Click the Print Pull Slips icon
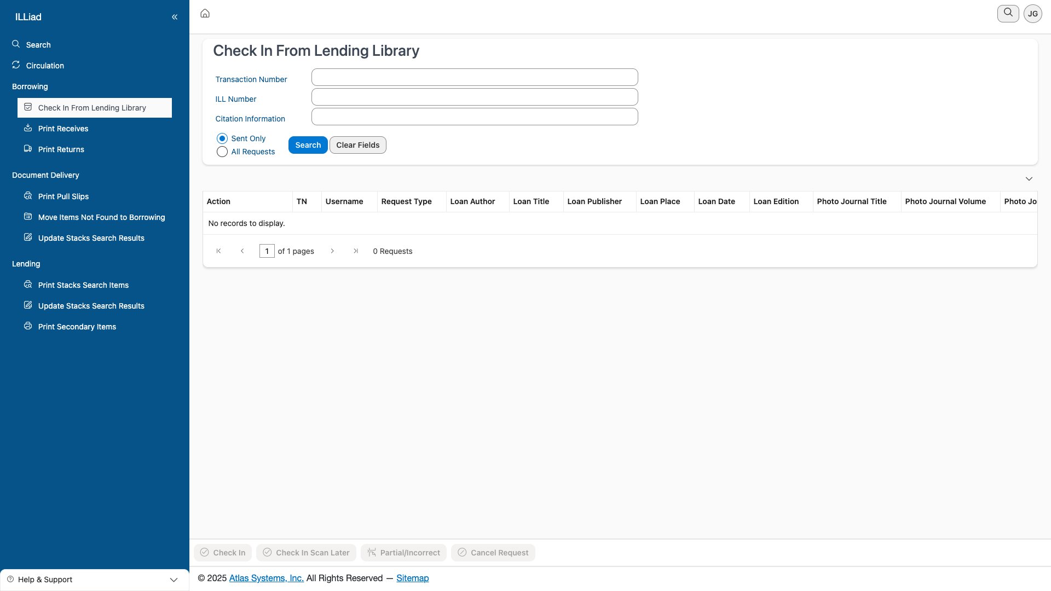1051x591 pixels. coord(28,196)
